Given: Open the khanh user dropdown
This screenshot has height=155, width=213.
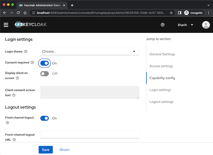Looking at the screenshot, I should tap(185, 25).
